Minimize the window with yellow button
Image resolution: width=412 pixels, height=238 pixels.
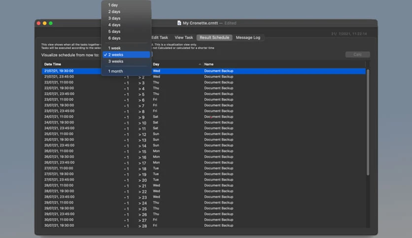(x=45, y=23)
